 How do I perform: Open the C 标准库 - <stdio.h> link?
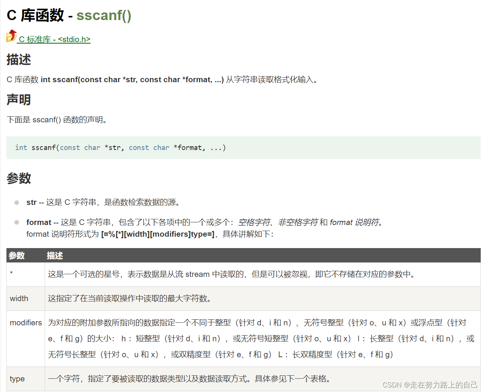pos(53,39)
